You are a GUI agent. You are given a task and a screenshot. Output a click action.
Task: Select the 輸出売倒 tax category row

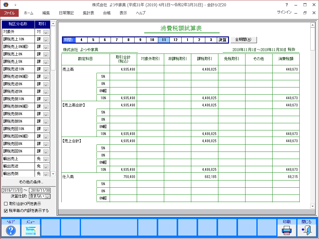coord(18,174)
